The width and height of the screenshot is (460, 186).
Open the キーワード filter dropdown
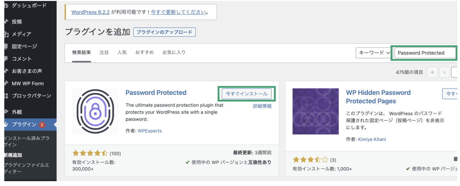click(x=373, y=53)
